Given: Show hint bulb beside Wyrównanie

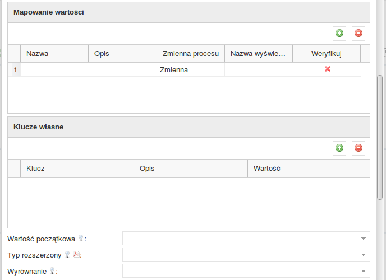Looking at the screenshot, I should click(x=52, y=271).
